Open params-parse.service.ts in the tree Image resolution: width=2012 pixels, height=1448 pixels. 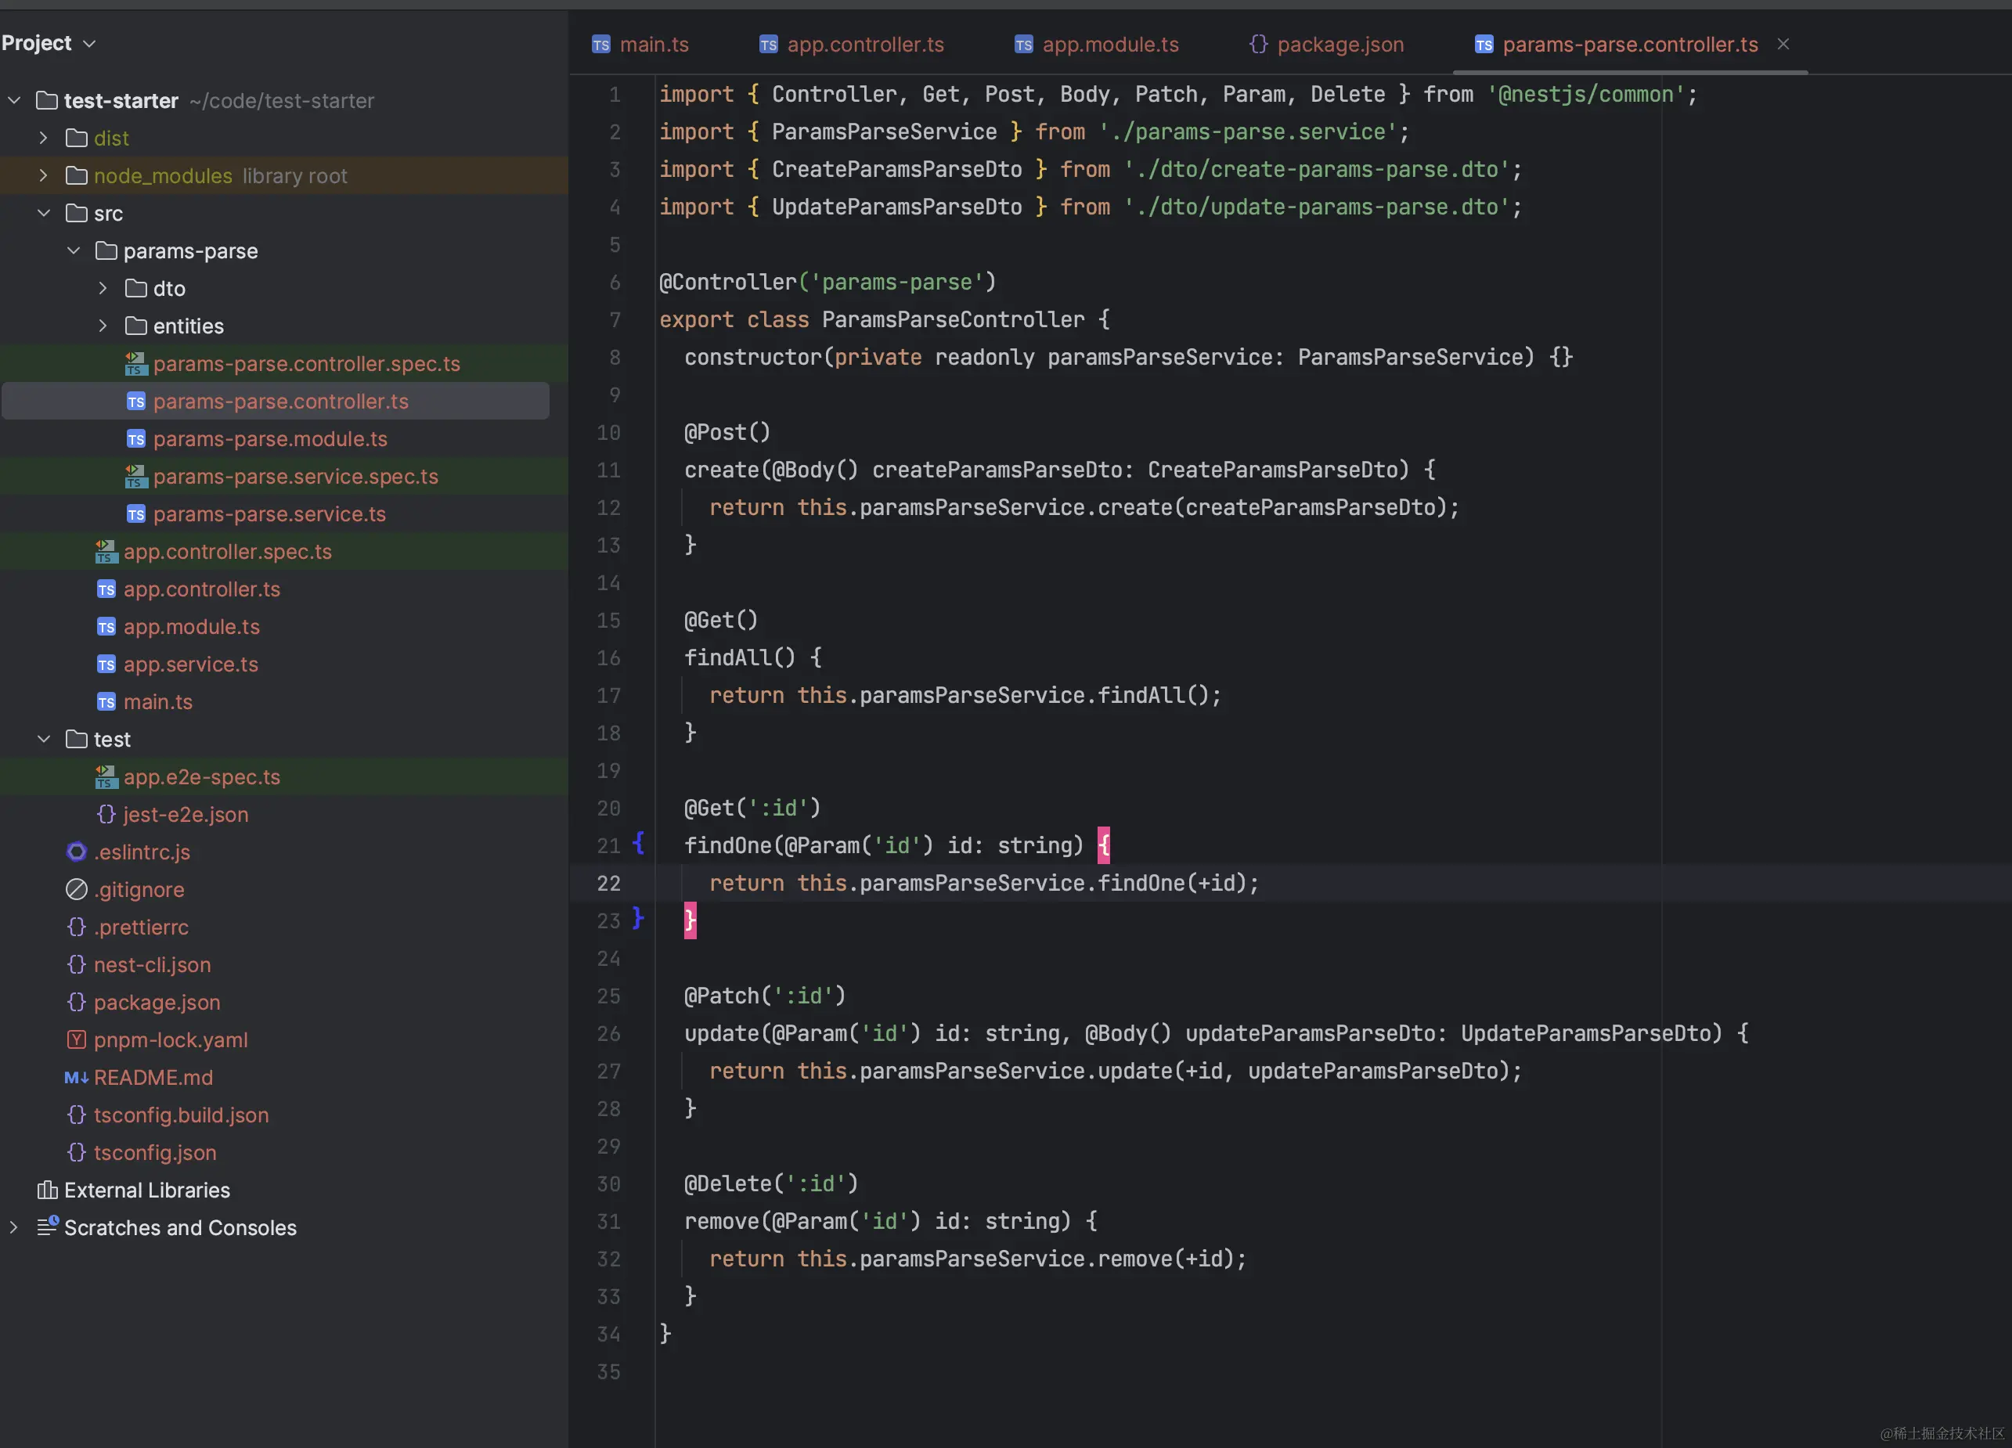click(269, 514)
